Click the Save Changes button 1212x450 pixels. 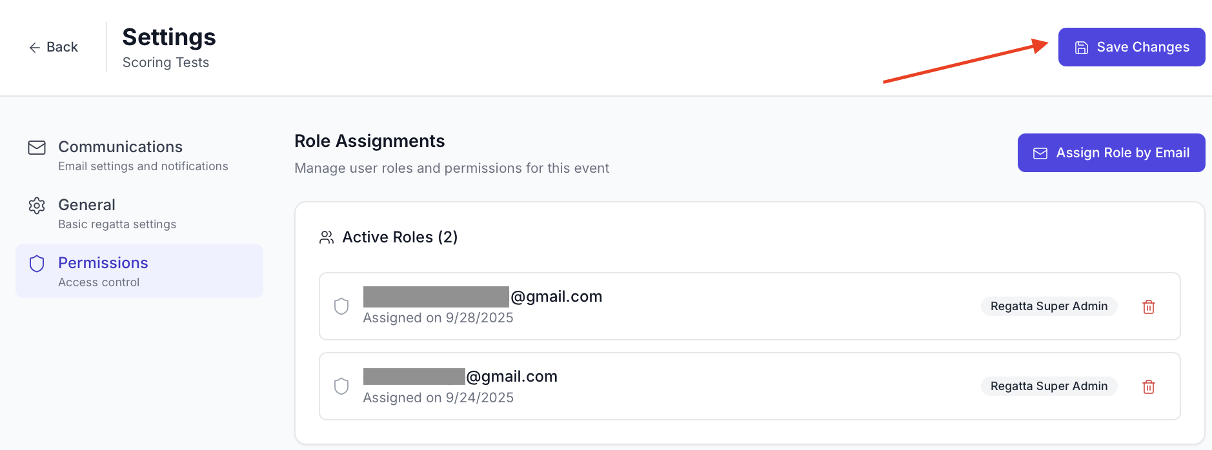[1131, 46]
